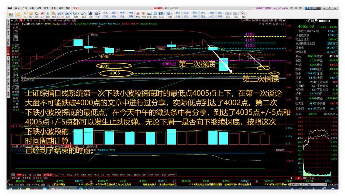Click the 陆港 toolbar button

coord(131,13)
